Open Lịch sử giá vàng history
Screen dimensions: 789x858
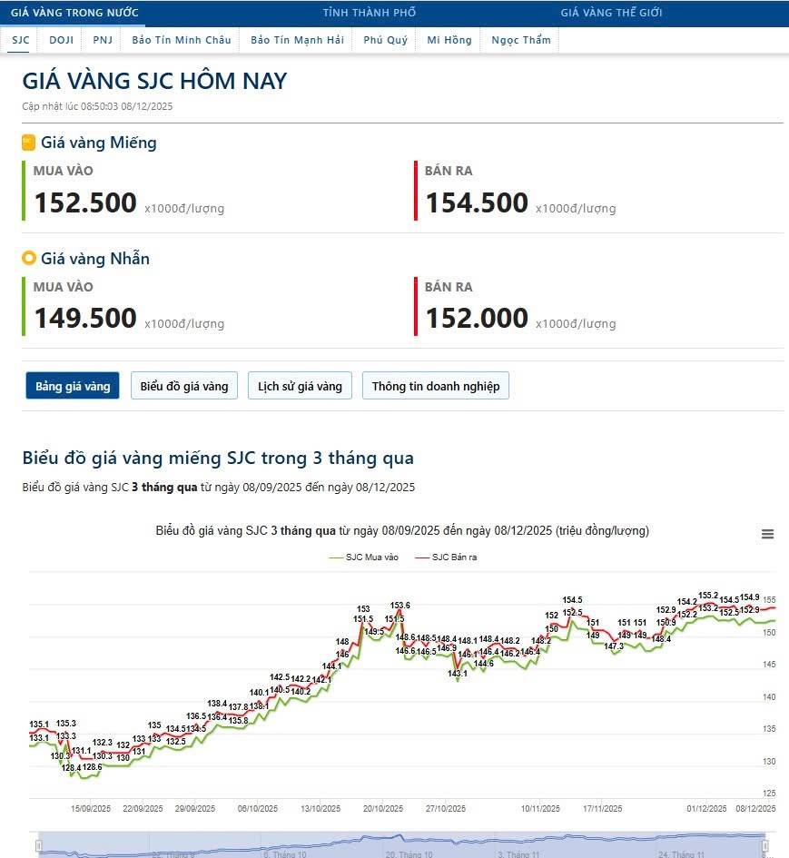[x=300, y=386]
